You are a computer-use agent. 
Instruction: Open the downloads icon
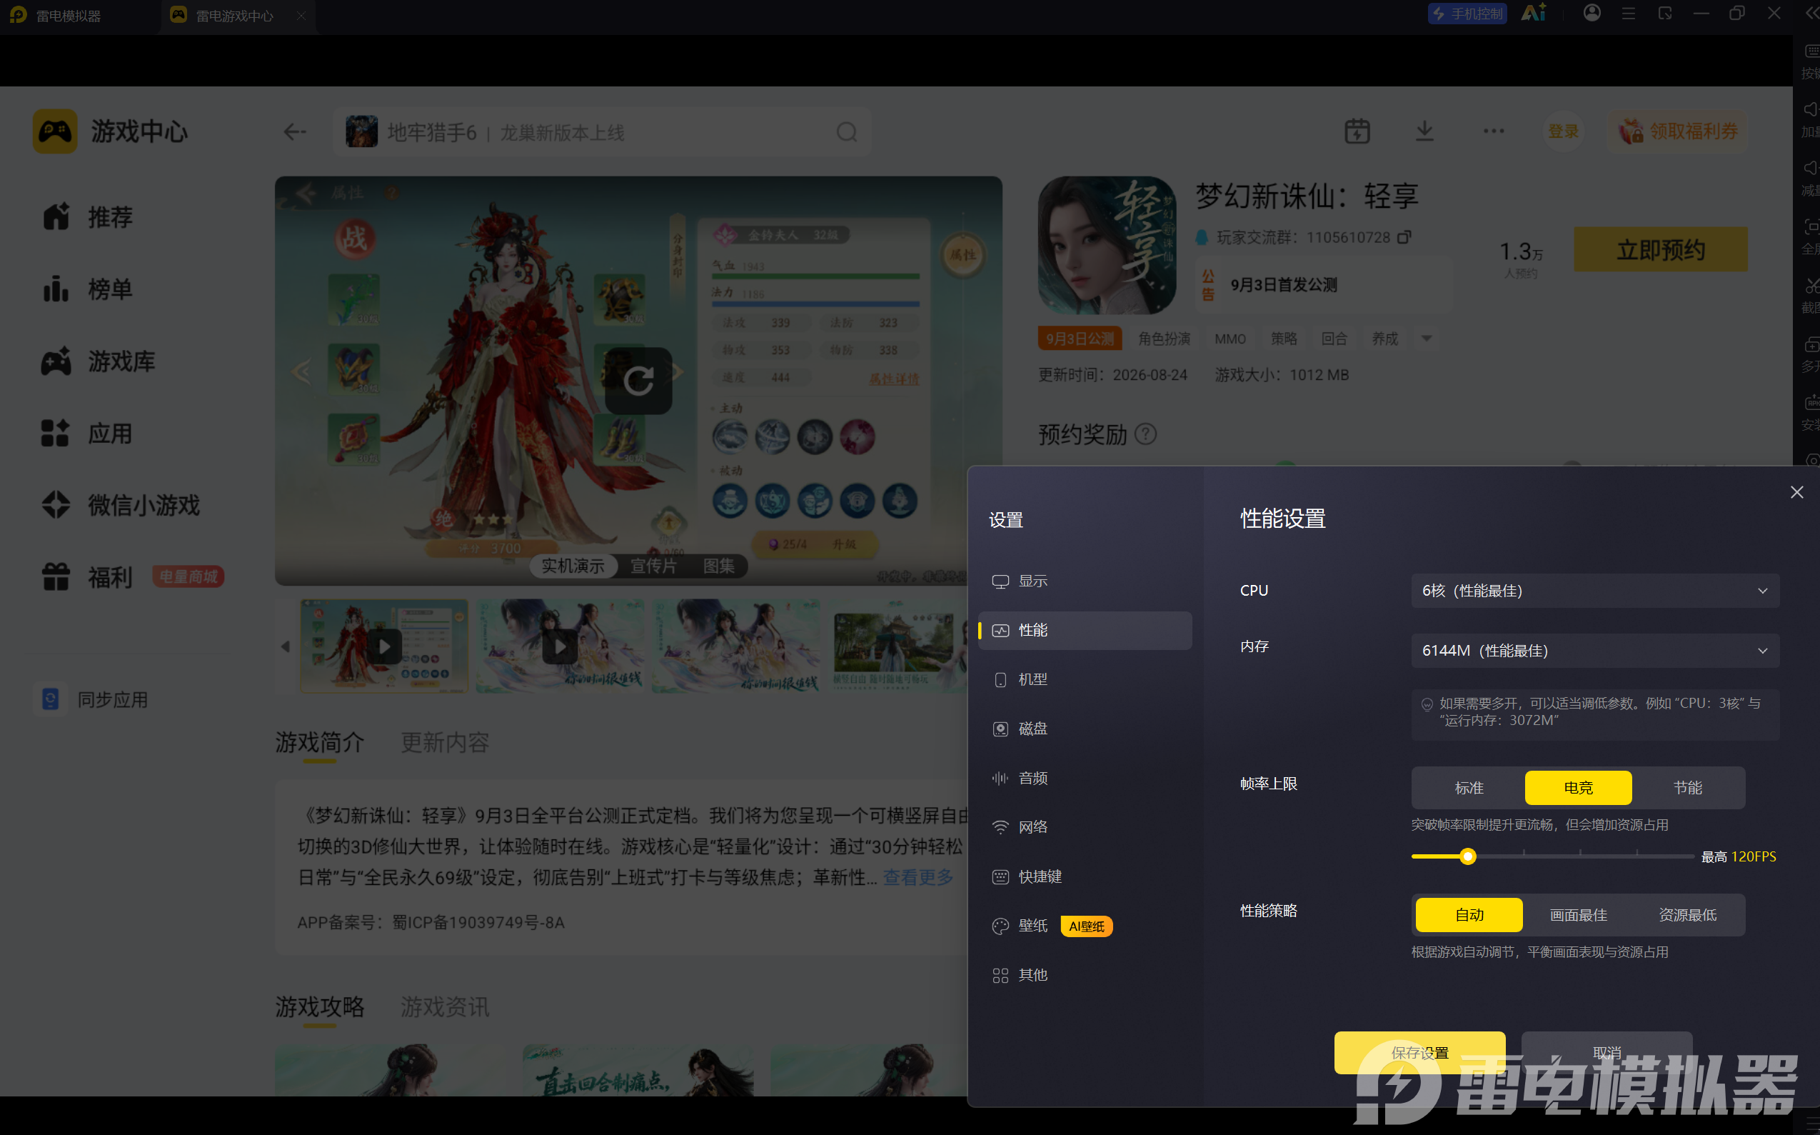(x=1424, y=131)
